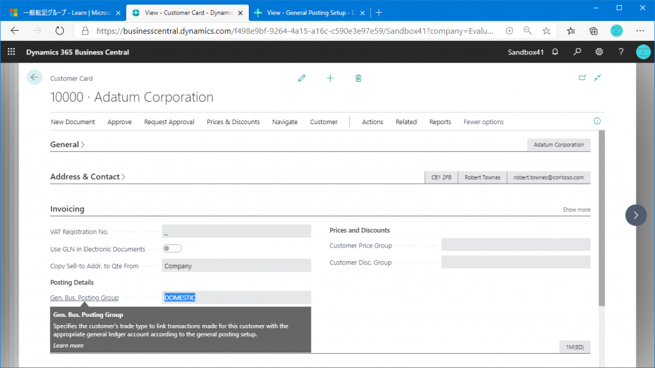The height and width of the screenshot is (368, 655).
Task: Click the Dynamics 365 Business Central title
Action: click(77, 52)
